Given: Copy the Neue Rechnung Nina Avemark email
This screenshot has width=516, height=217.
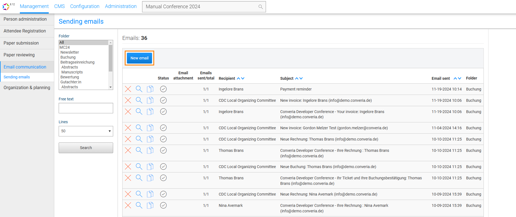Looking at the screenshot, I should coord(150,194).
